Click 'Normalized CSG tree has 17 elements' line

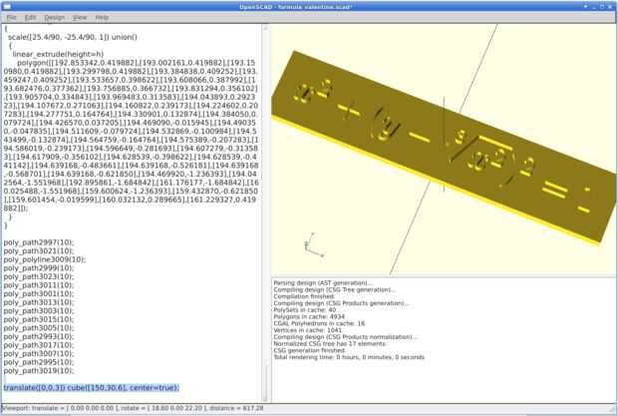330,344
